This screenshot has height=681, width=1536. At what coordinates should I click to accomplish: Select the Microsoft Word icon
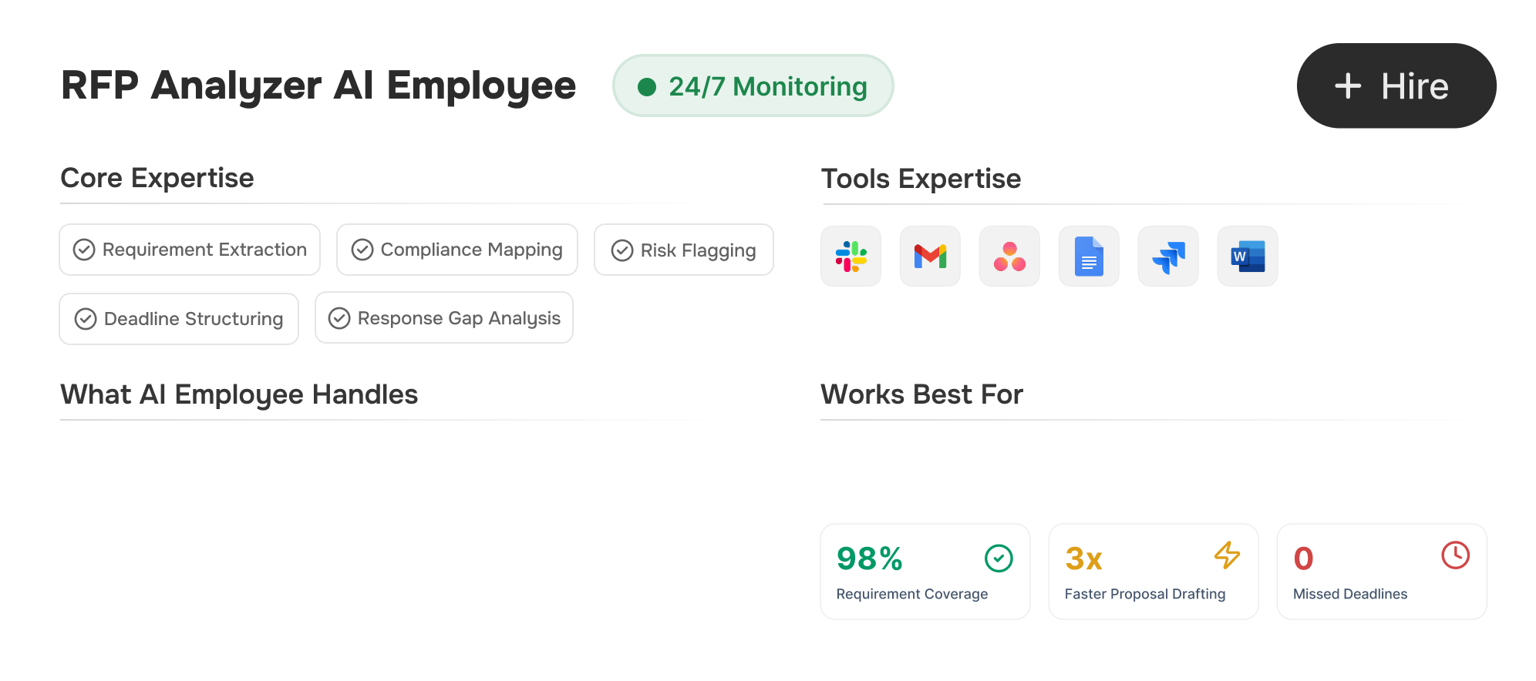(x=1248, y=257)
